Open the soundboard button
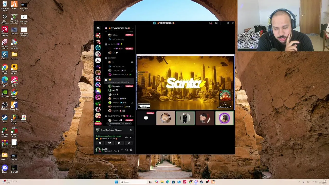The width and height of the screenshot is (329, 185). click(129, 143)
